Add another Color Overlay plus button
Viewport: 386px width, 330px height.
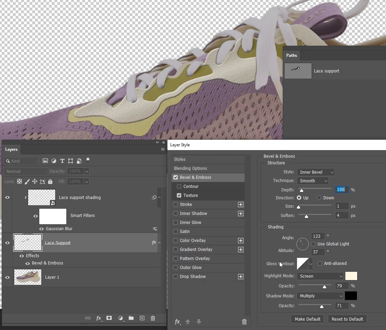(241, 241)
